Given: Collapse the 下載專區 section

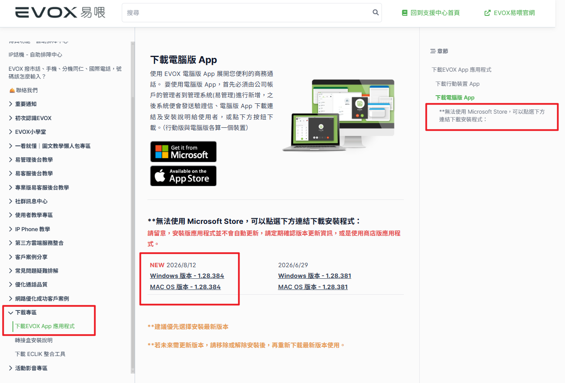Looking at the screenshot, I should pyautogui.click(x=23, y=313).
